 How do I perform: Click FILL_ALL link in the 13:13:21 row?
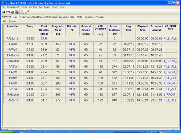point(171,66)
